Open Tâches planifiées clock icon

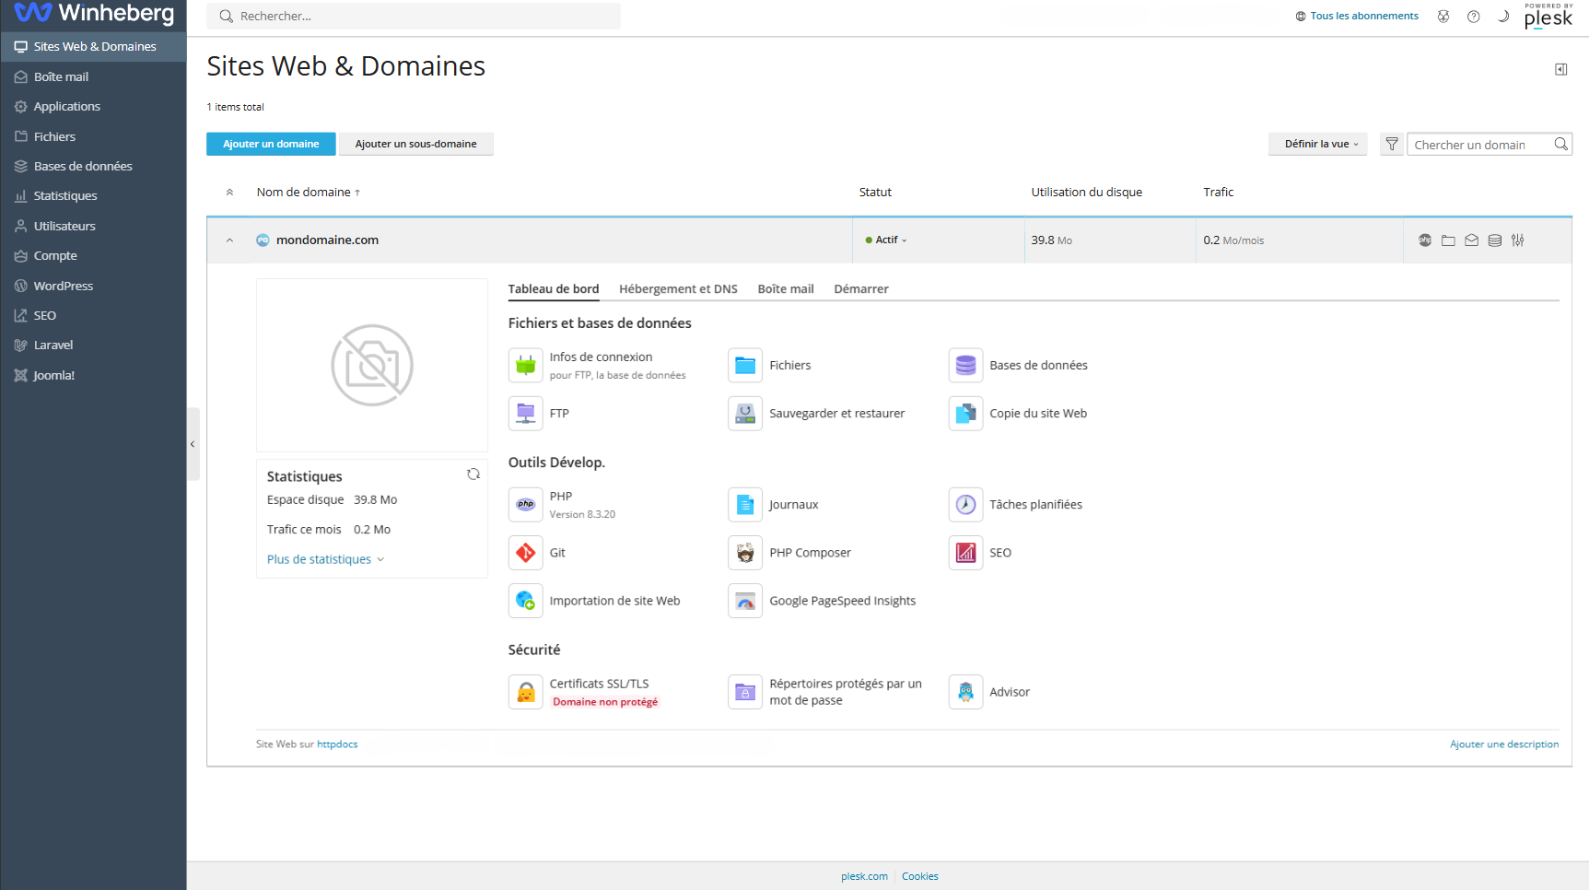click(x=965, y=505)
